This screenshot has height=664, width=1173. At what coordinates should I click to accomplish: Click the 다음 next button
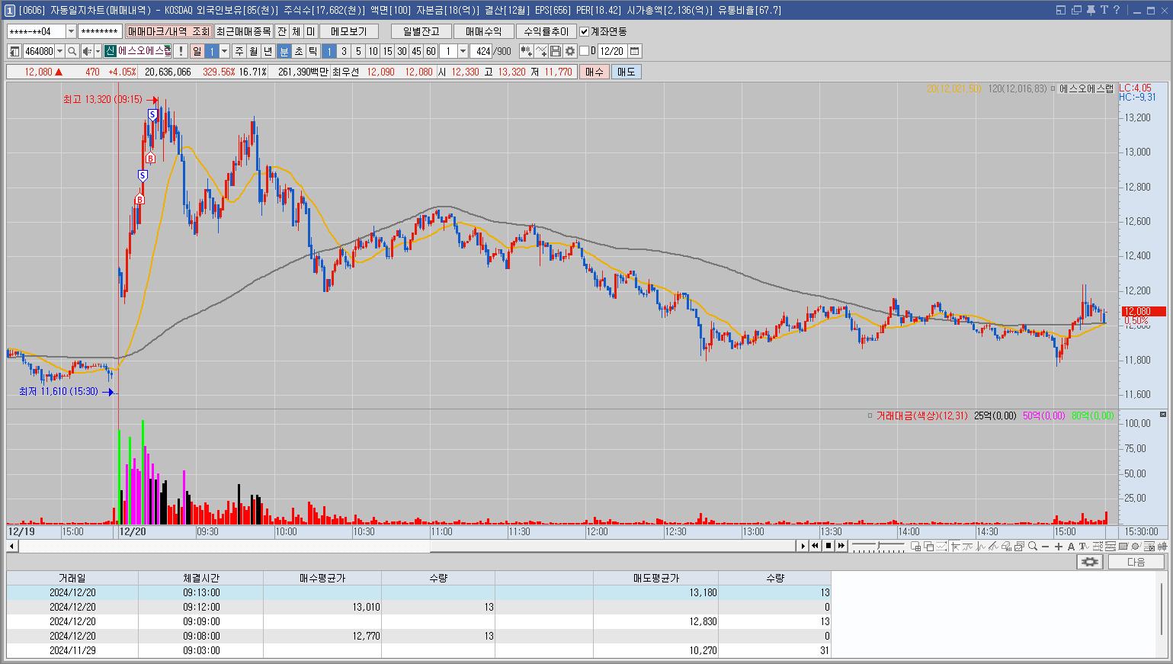(x=1136, y=562)
